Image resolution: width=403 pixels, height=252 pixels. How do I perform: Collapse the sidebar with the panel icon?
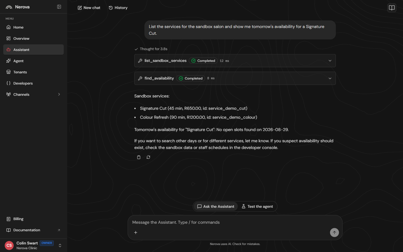(x=59, y=7)
